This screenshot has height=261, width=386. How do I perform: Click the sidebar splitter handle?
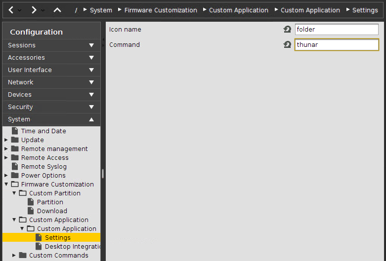[103, 173]
